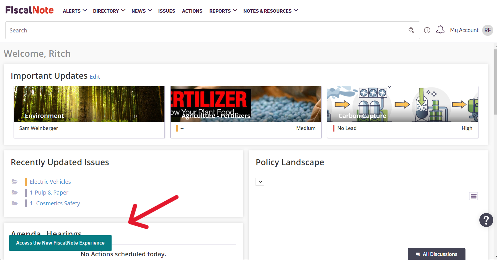Click the FiscalNote logo
This screenshot has height=260, width=497.
[29, 10]
